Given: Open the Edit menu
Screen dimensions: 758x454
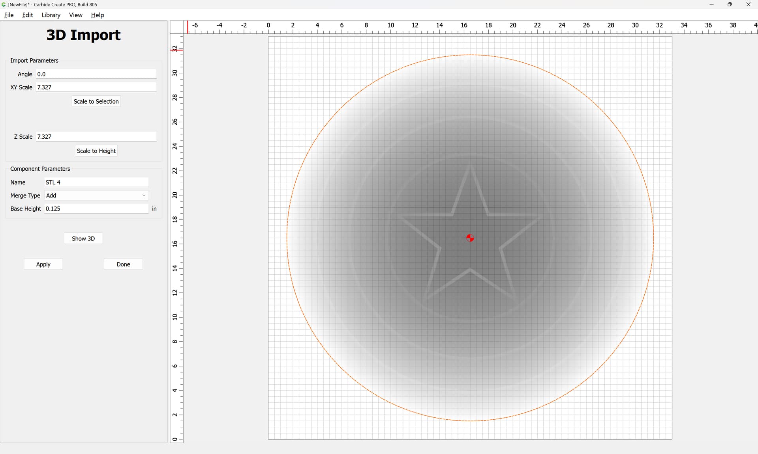Looking at the screenshot, I should tap(28, 15).
